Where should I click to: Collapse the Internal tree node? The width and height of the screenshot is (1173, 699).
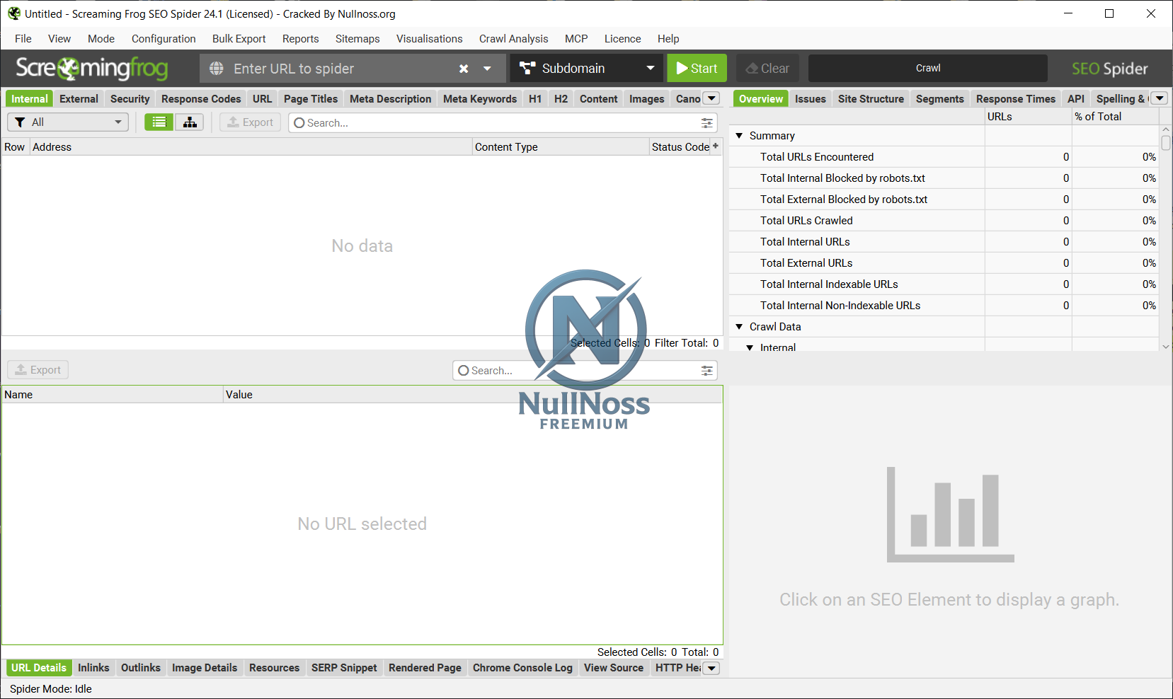750,347
